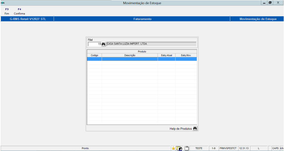Select the highlighted row's Descrição cell

130,59
